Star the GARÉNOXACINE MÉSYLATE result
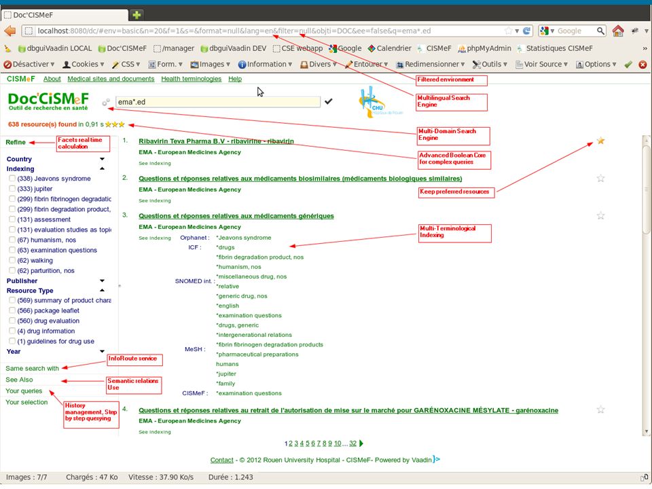 (x=600, y=410)
